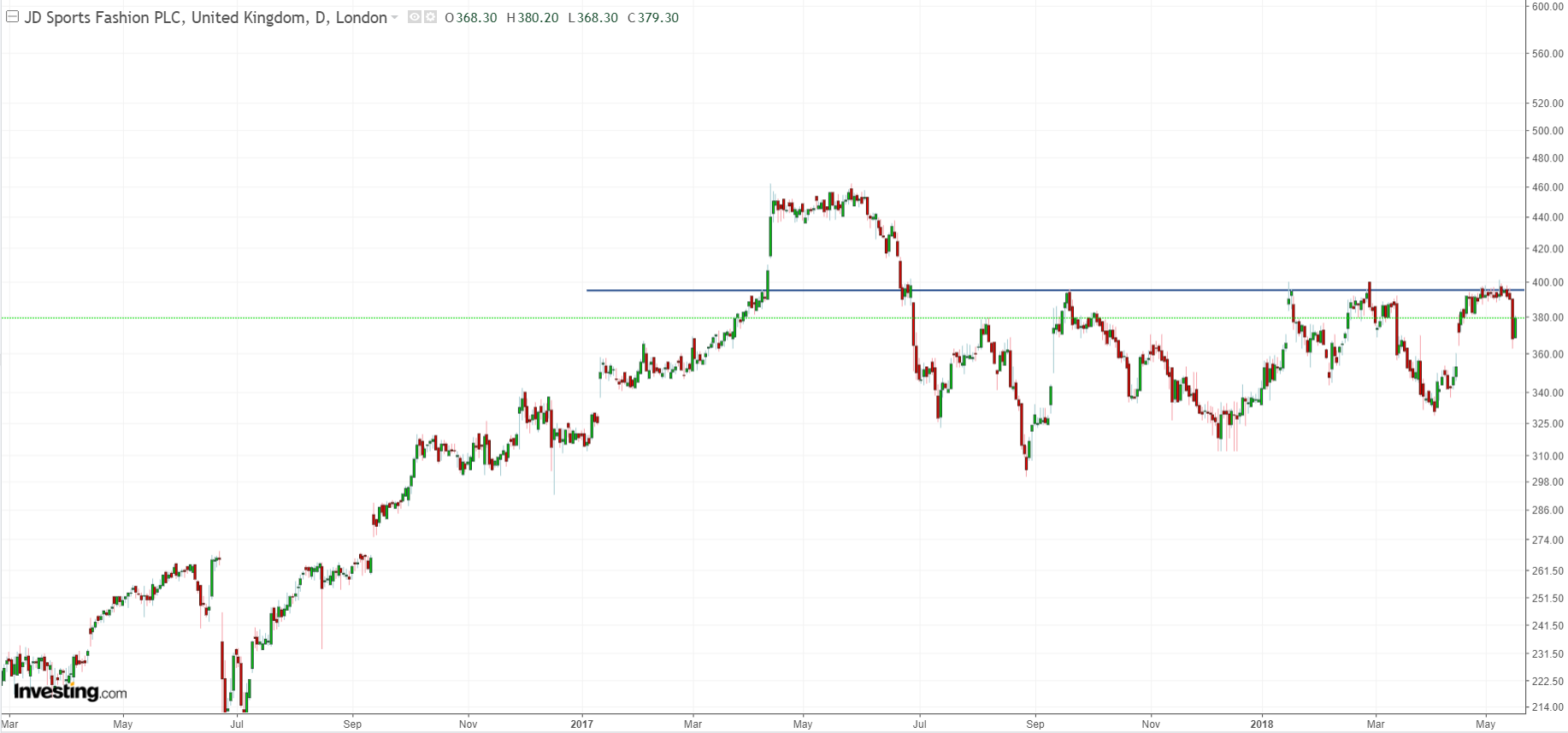Screen dimensions: 1568x733
Task: Click the 2018 label on time axis
Action: [1261, 724]
